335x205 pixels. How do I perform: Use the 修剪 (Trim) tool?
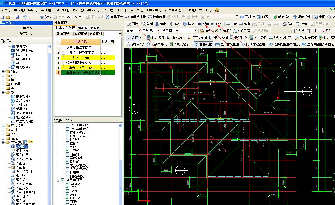217,24
